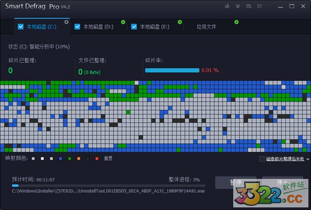Click the UninstallTool file path text
This screenshot has height=210, width=311.
coord(108,191)
